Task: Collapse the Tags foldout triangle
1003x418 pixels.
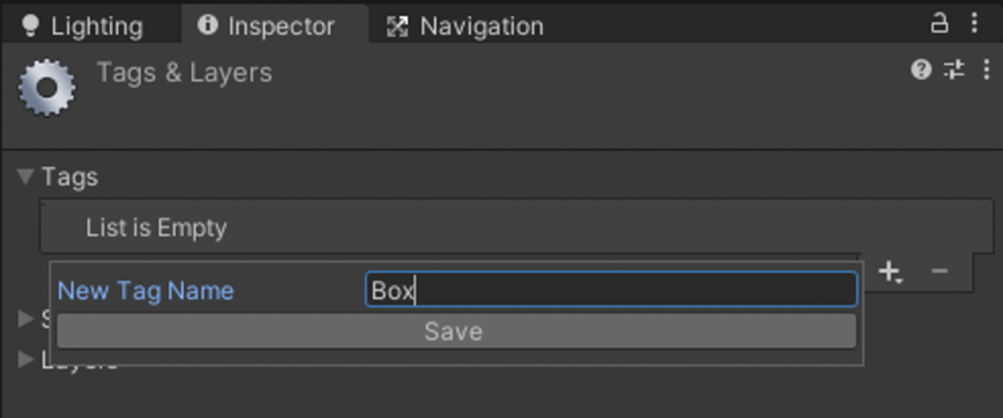Action: [x=26, y=176]
